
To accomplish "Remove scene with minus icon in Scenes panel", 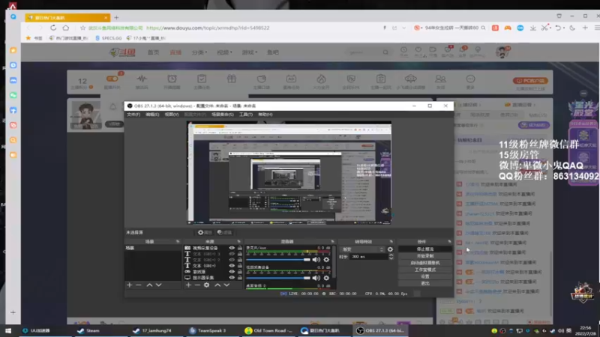I will pos(139,285).
